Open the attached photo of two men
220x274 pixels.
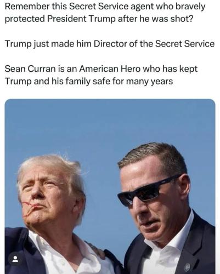110,186
